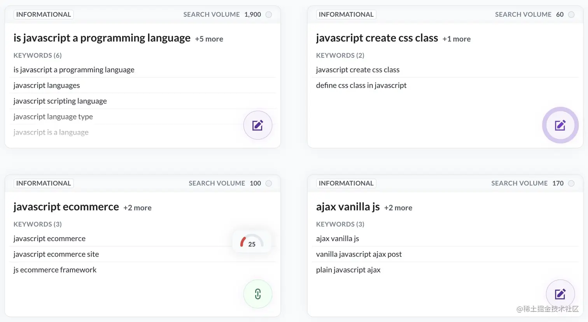Expand "+2 more" beside ajax vanilla js
This screenshot has height=322, width=588.
point(398,208)
